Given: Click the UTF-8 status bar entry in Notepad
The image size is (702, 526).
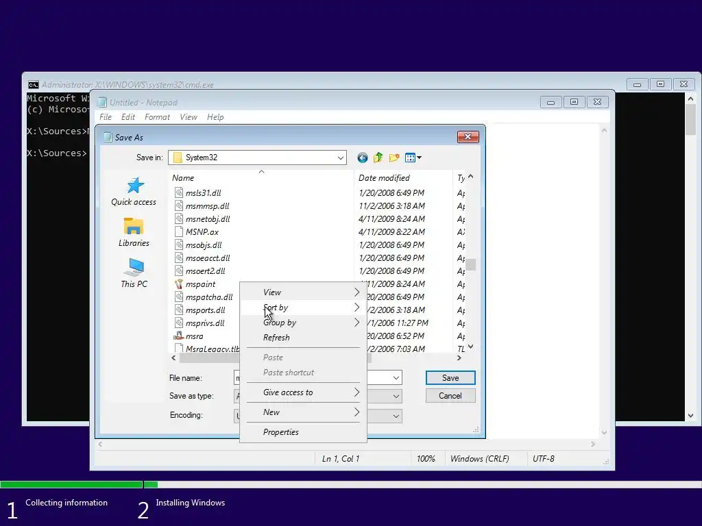Looking at the screenshot, I should tap(544, 459).
